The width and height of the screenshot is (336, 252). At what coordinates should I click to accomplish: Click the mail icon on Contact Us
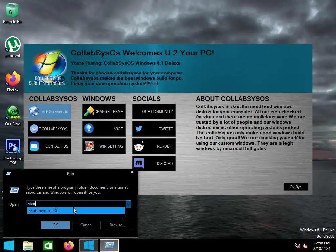tap(34, 146)
